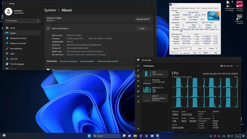Open ForzaHorizon desktop shortcut

pyautogui.click(x=240, y=6)
